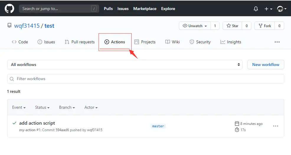This screenshot has height=155, width=291.
Task: Click the GitHub Octocat logo
Action: [9, 9]
